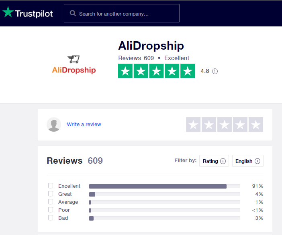Click the Trustpilot green star logo
This screenshot has width=282, height=235.
[x=8, y=12]
